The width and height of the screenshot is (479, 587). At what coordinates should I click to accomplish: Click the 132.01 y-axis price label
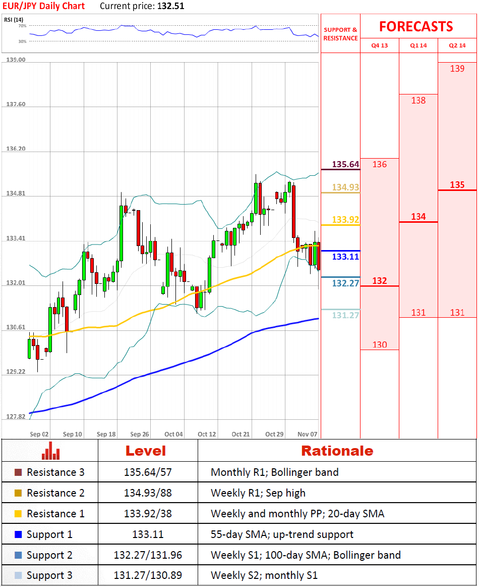coord(16,283)
